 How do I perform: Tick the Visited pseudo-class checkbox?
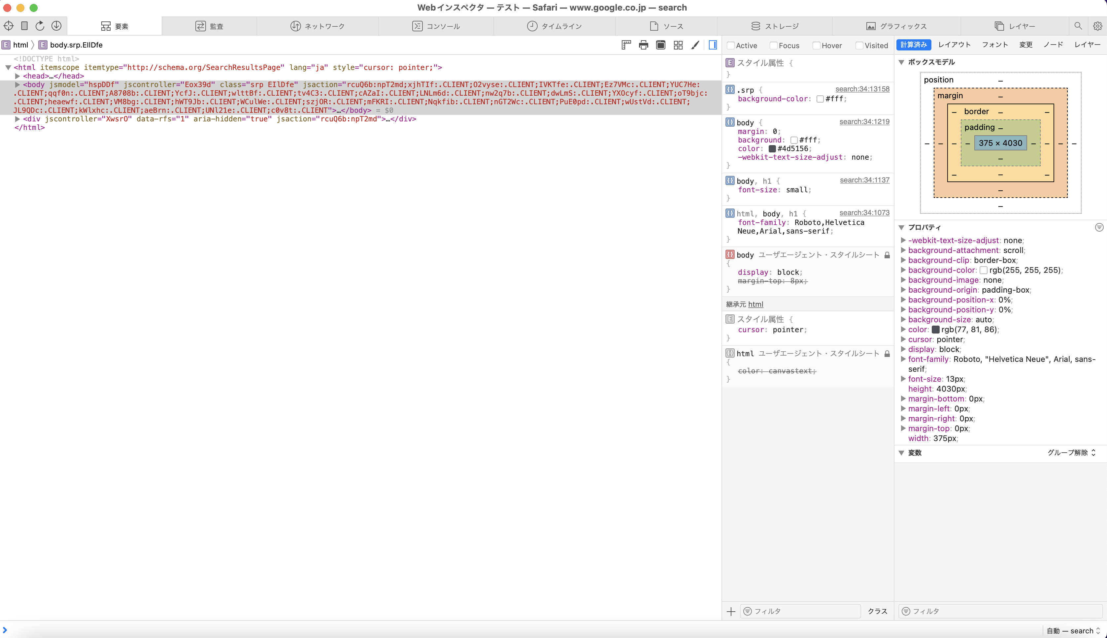coord(859,46)
